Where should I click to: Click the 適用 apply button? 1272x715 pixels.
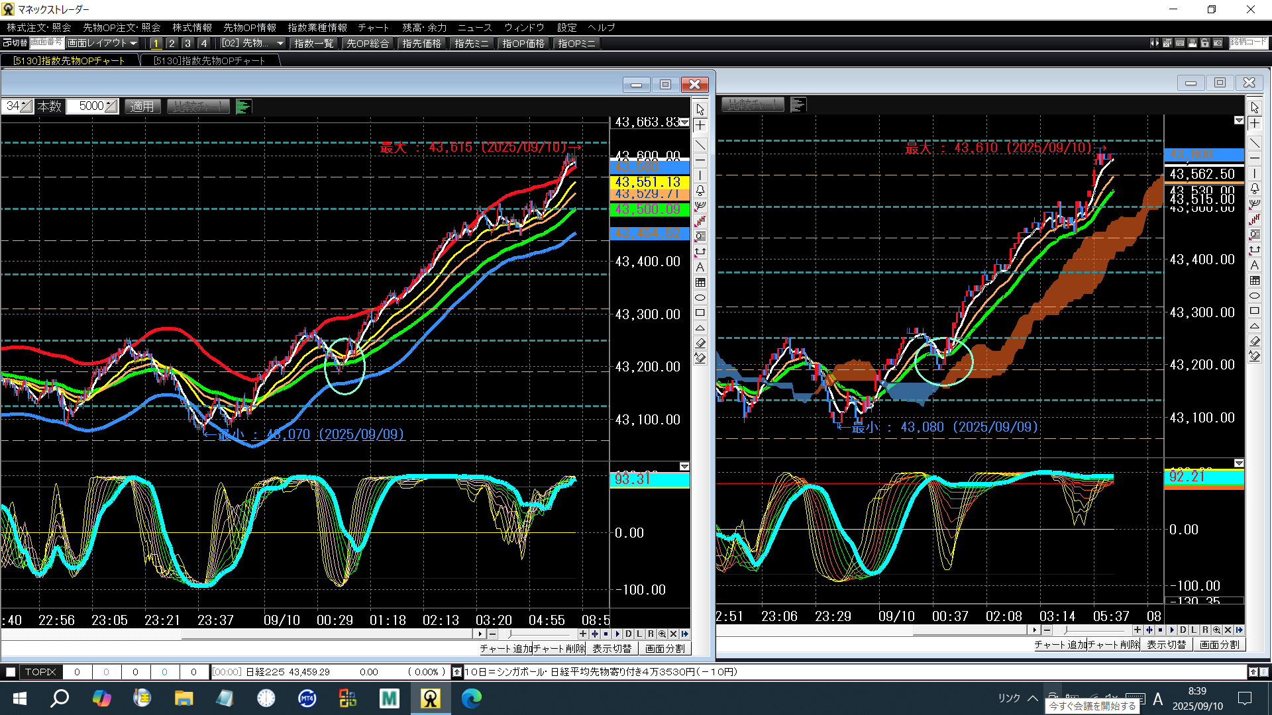[142, 106]
